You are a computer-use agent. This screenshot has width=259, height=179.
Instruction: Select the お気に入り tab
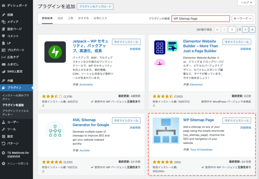pyautogui.click(x=100, y=18)
